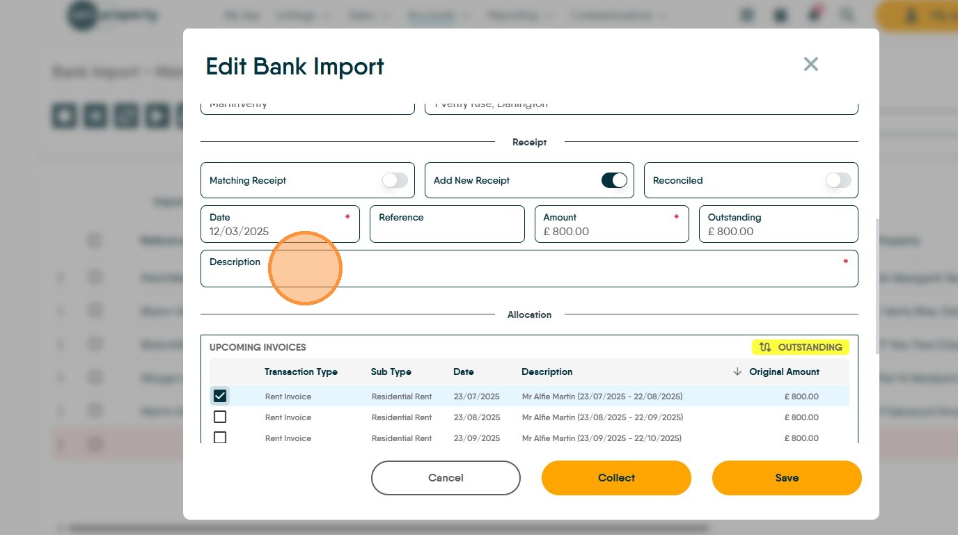Click the 23/09/2025 date cell
Image resolution: width=958 pixels, height=535 pixels.
coord(477,438)
